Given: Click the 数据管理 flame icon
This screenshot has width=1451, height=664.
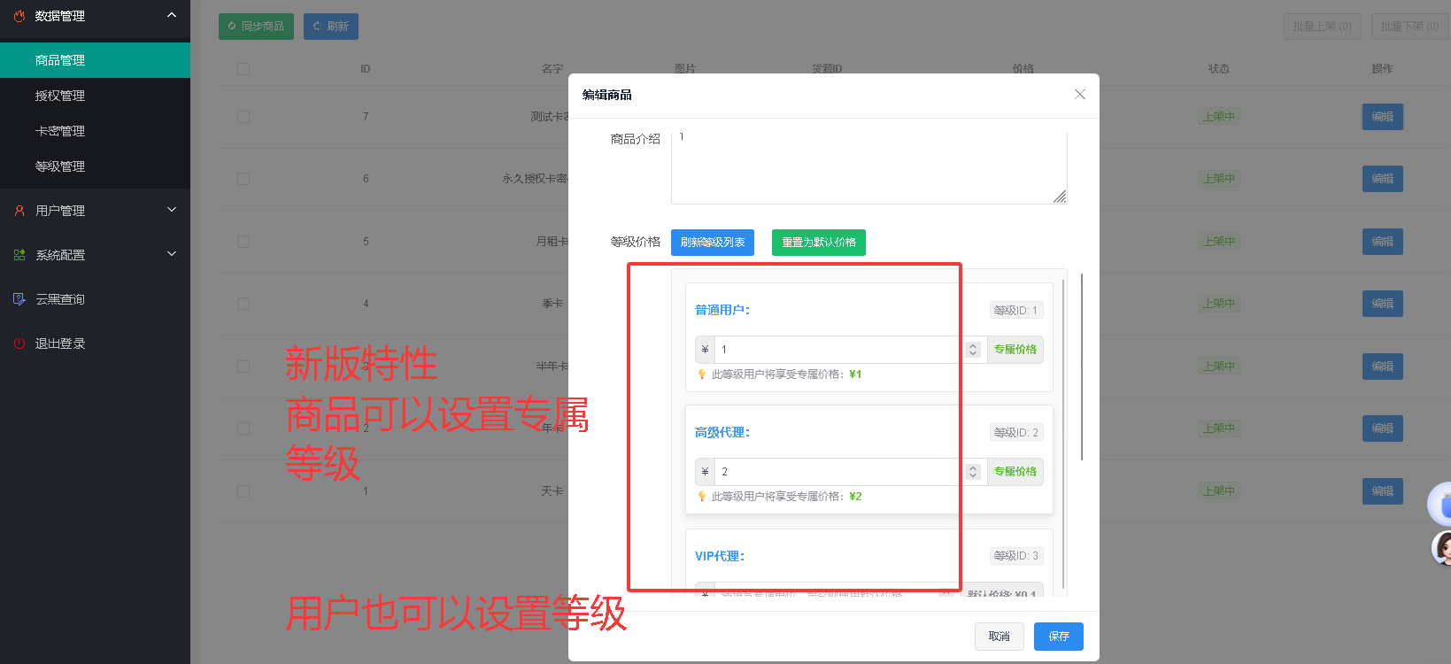Looking at the screenshot, I should tap(19, 16).
